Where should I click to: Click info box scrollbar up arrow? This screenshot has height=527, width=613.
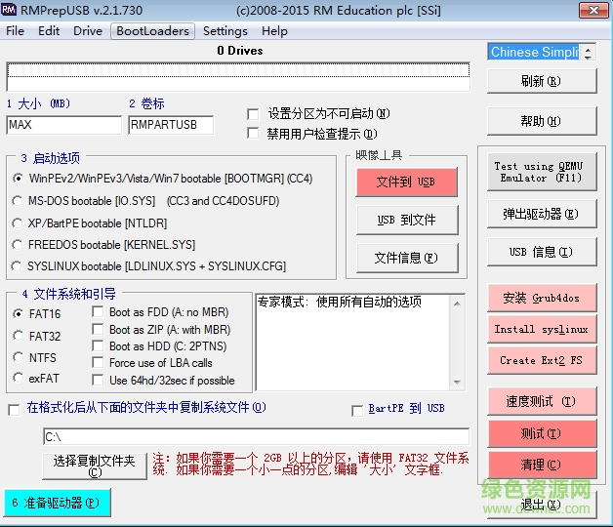pos(457,304)
